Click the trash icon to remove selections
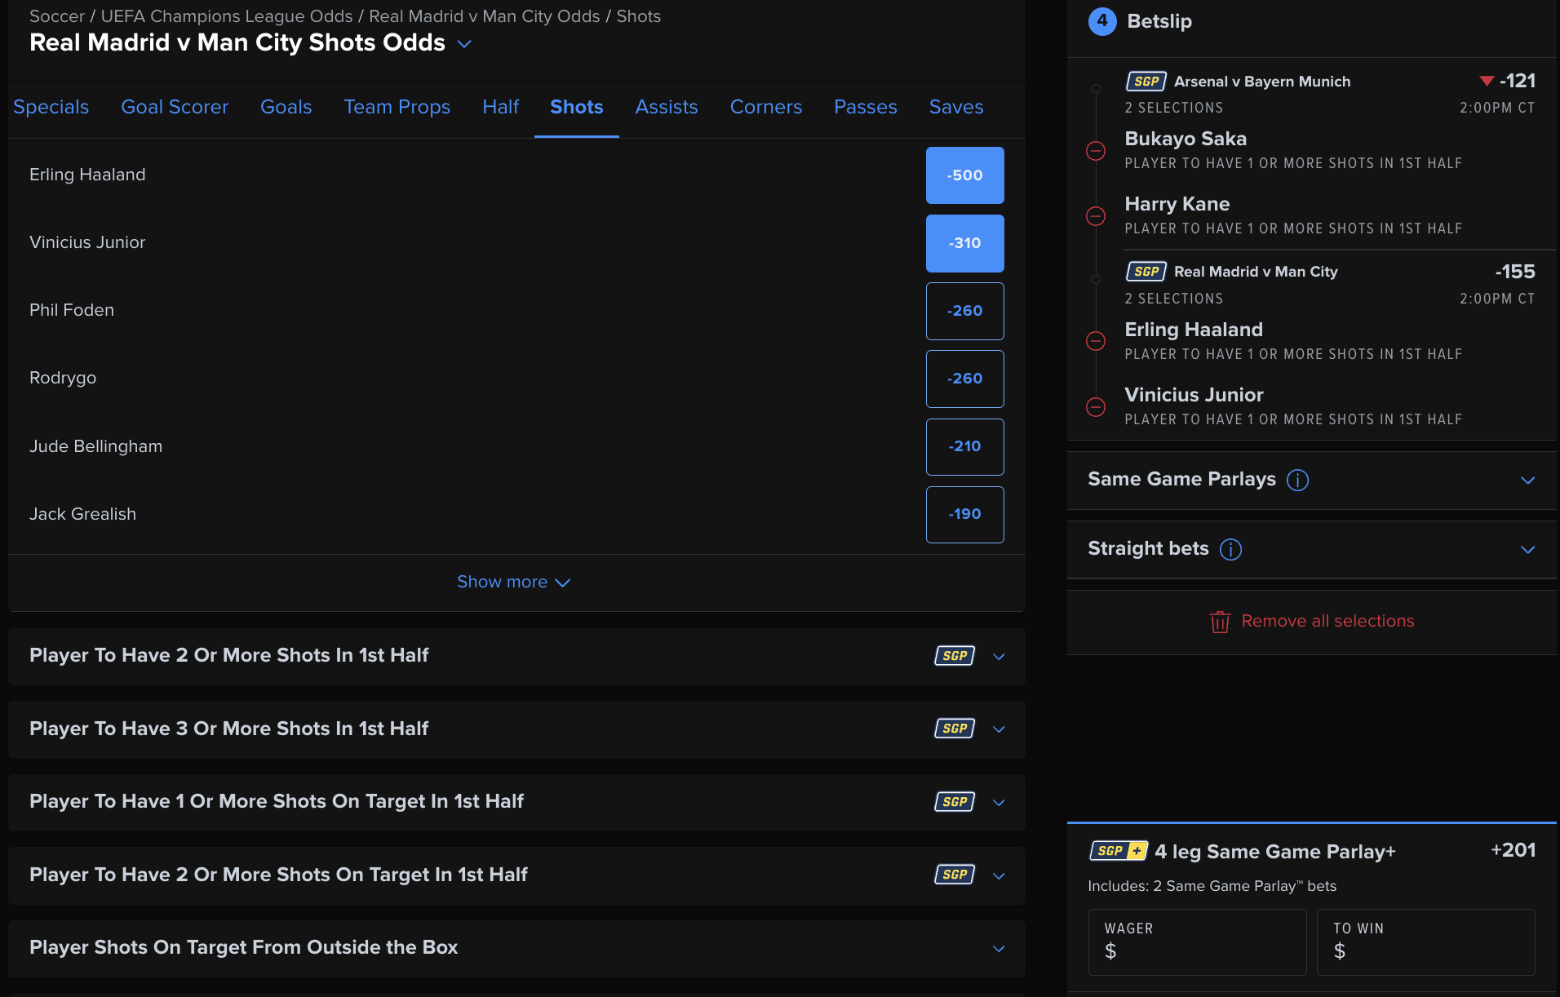The width and height of the screenshot is (1560, 997). click(1220, 622)
